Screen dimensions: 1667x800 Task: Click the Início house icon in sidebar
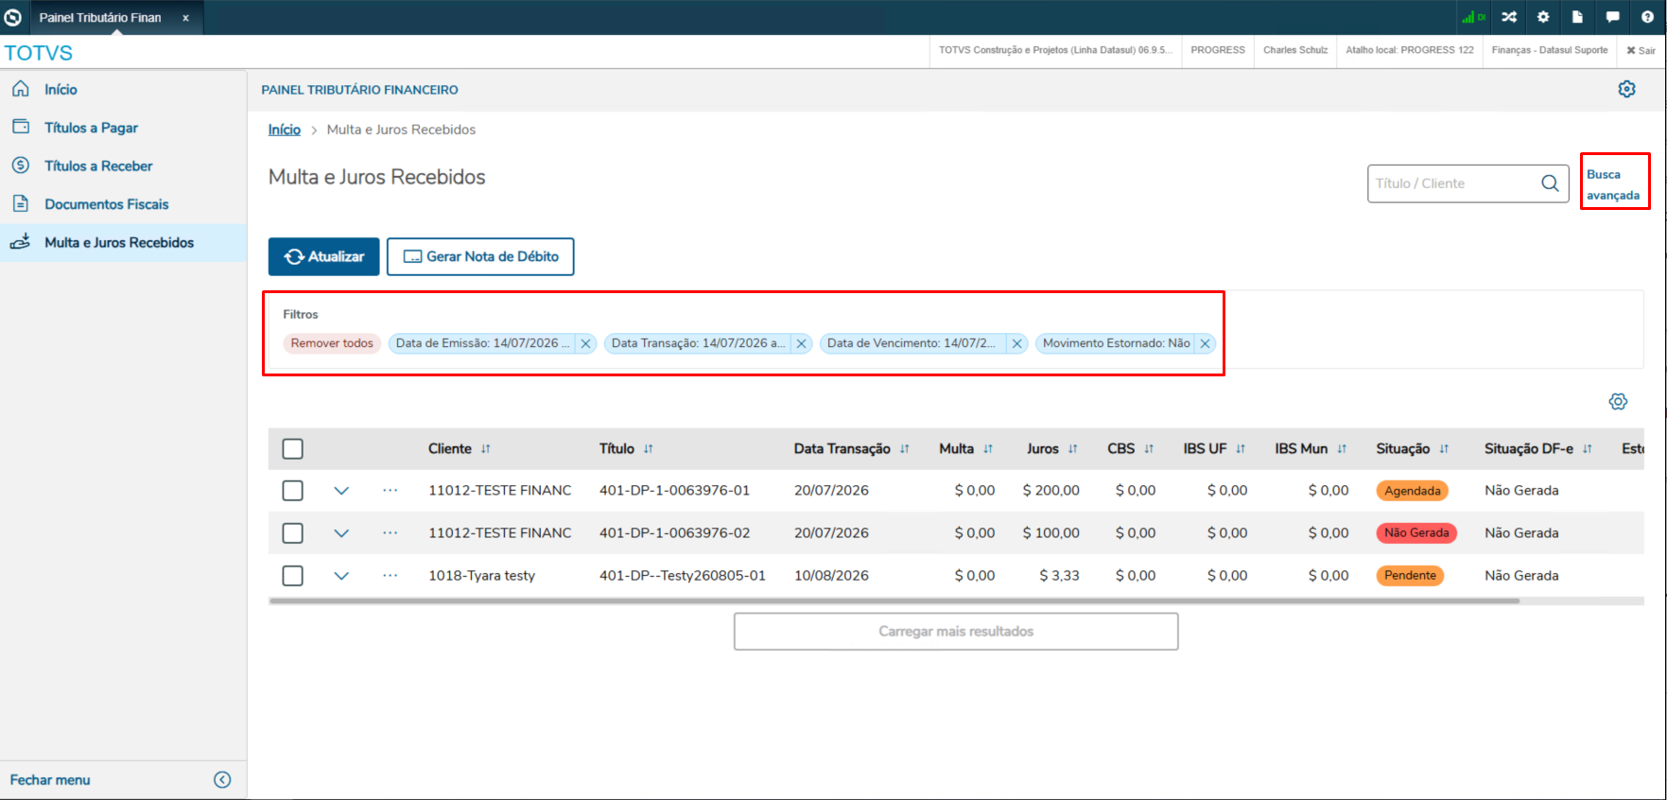click(x=20, y=89)
